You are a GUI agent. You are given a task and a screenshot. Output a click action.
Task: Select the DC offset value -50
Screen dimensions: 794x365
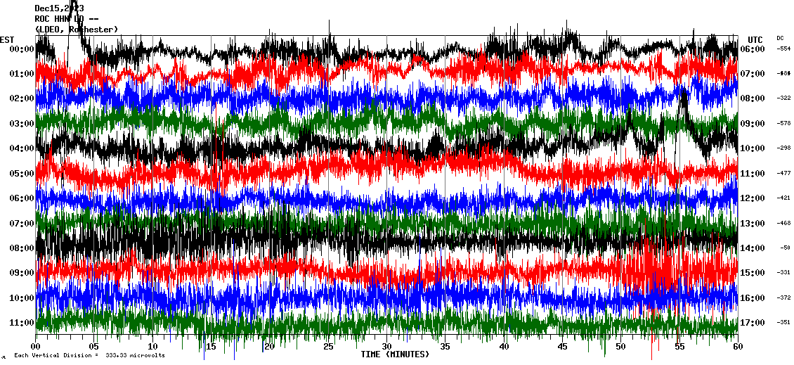(x=786, y=248)
